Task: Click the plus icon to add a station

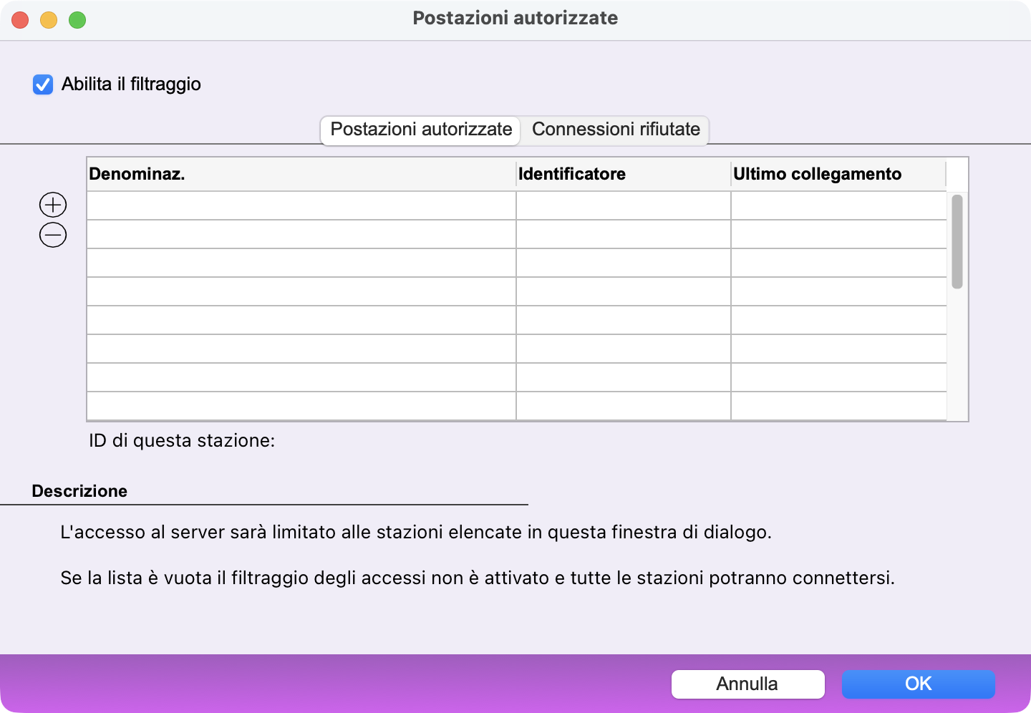Action: [53, 205]
